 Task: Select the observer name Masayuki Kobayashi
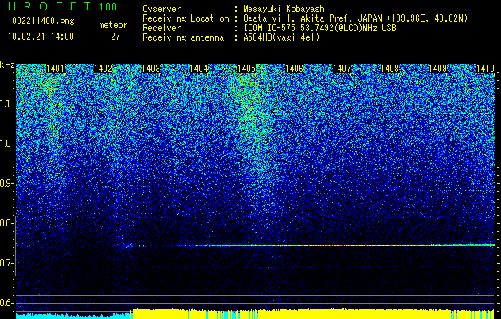coord(286,9)
